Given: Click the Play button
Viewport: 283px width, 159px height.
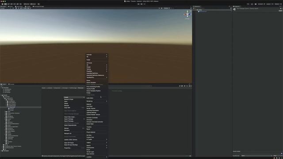Looking at the screenshot, I should [x=138, y=4].
